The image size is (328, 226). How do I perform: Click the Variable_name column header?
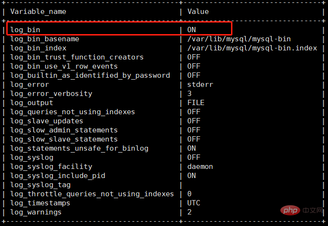38,12
